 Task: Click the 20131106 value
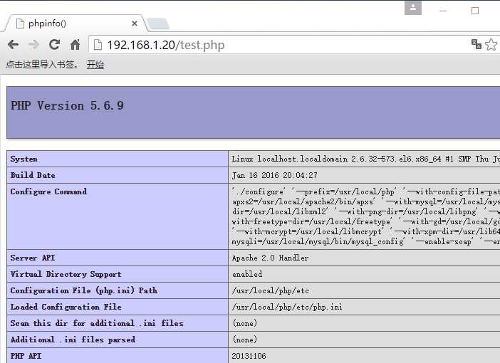(249, 356)
